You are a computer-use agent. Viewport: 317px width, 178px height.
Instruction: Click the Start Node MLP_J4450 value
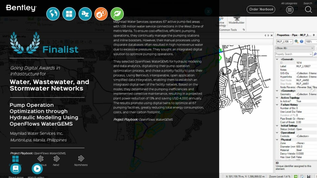coord(303,80)
